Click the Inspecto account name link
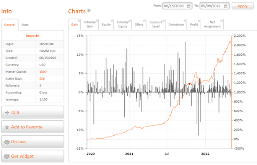Viewport: 257px width, 165px height. 33,35
